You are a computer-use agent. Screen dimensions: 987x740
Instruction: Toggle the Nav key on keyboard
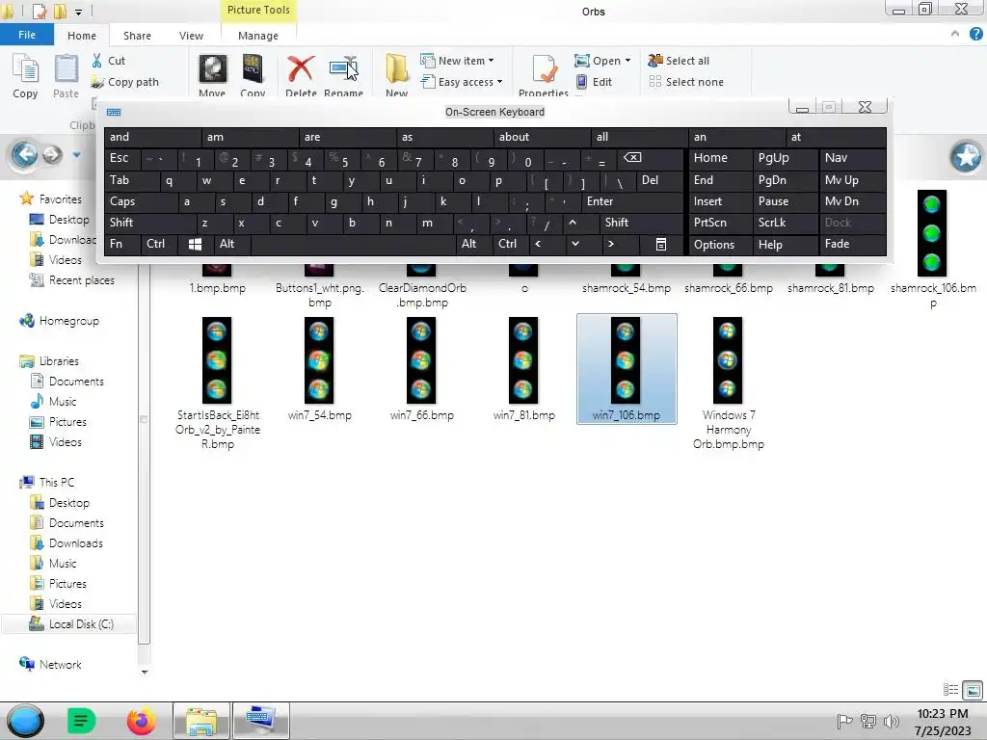coord(852,158)
